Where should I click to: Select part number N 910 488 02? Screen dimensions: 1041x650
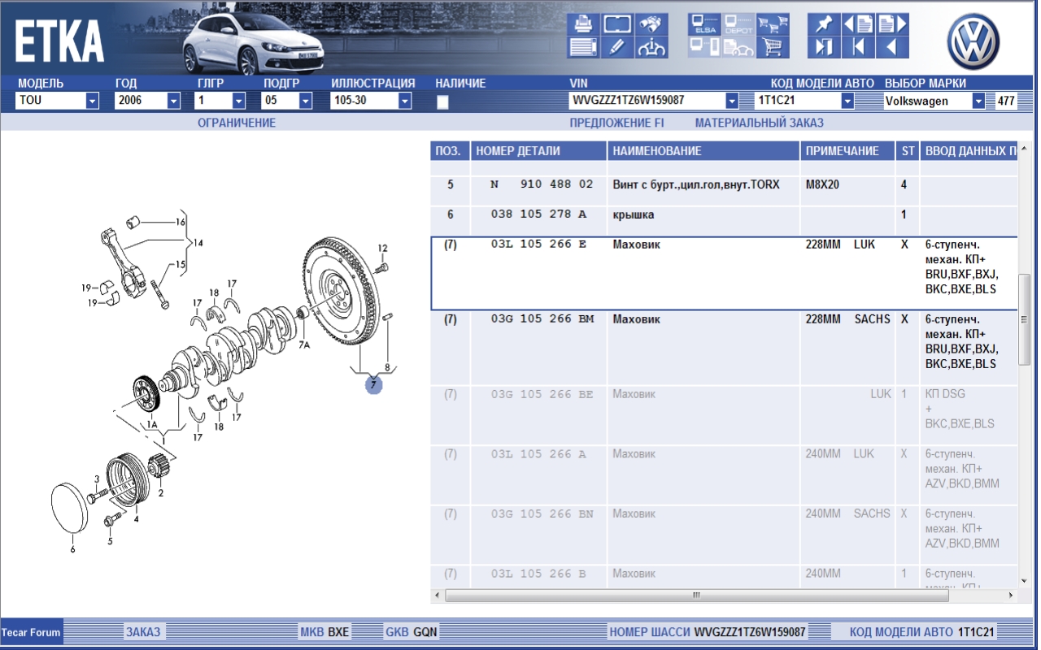tap(542, 184)
